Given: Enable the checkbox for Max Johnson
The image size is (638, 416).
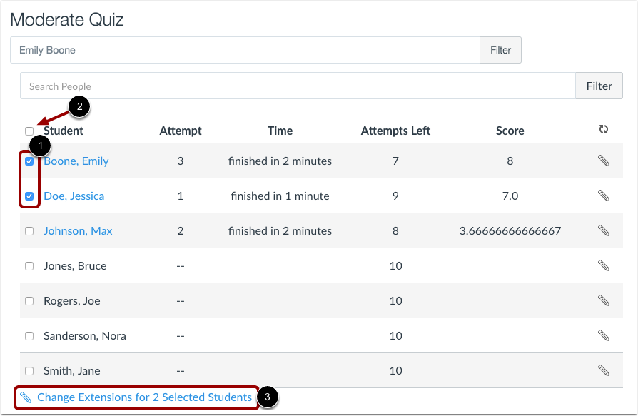Looking at the screenshot, I should click(30, 230).
